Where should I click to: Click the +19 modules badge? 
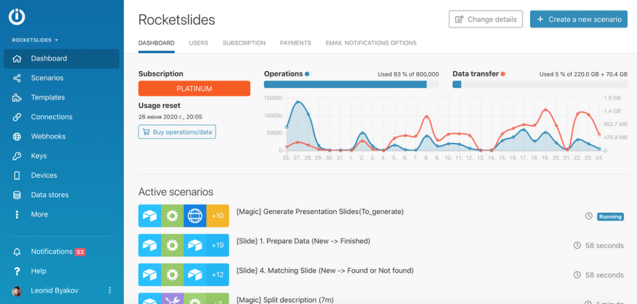218,245
